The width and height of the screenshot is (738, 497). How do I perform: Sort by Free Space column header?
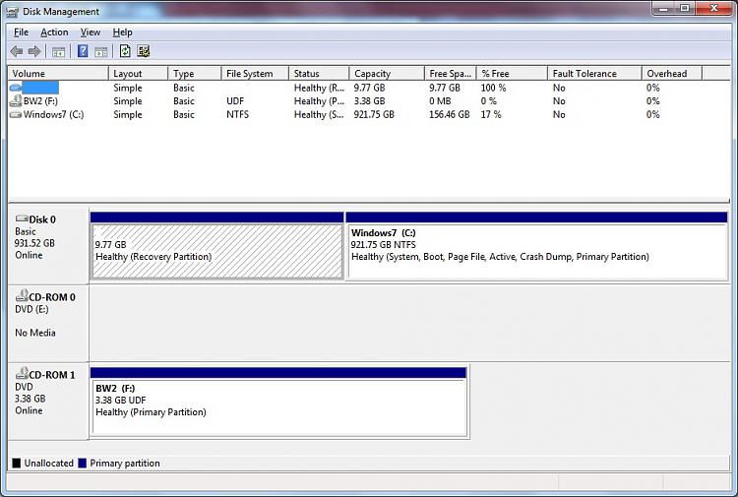click(x=451, y=74)
